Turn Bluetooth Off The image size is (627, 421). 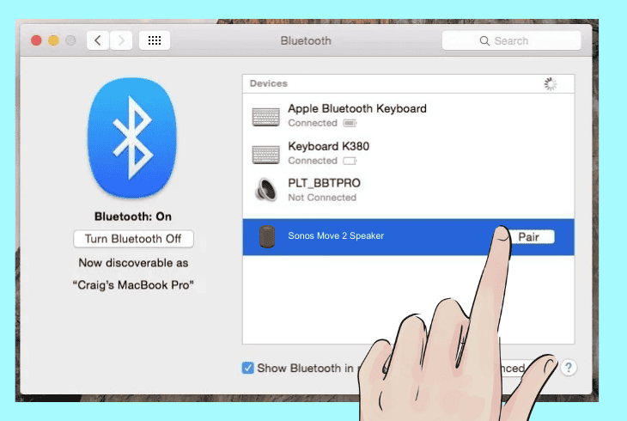click(133, 239)
